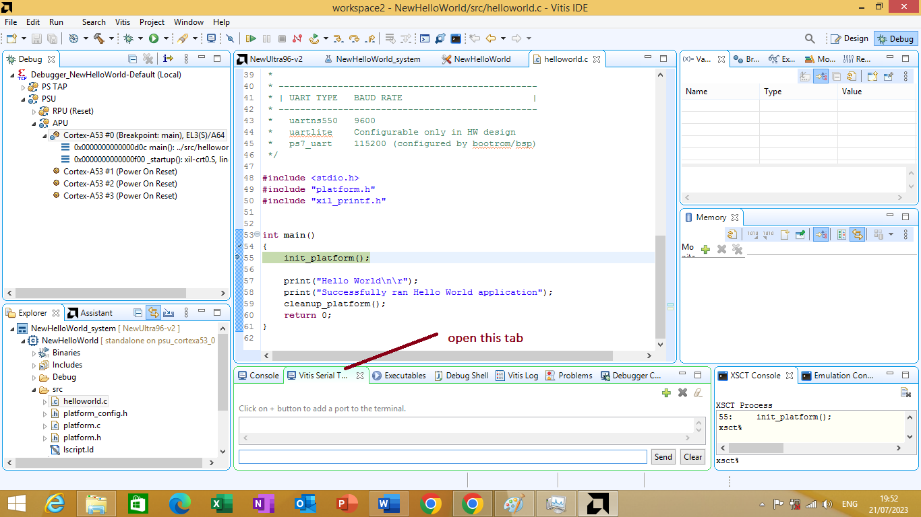Viewport: 921px width, 517px height.
Task: Open Variables view three-dot menu
Action: (x=905, y=77)
